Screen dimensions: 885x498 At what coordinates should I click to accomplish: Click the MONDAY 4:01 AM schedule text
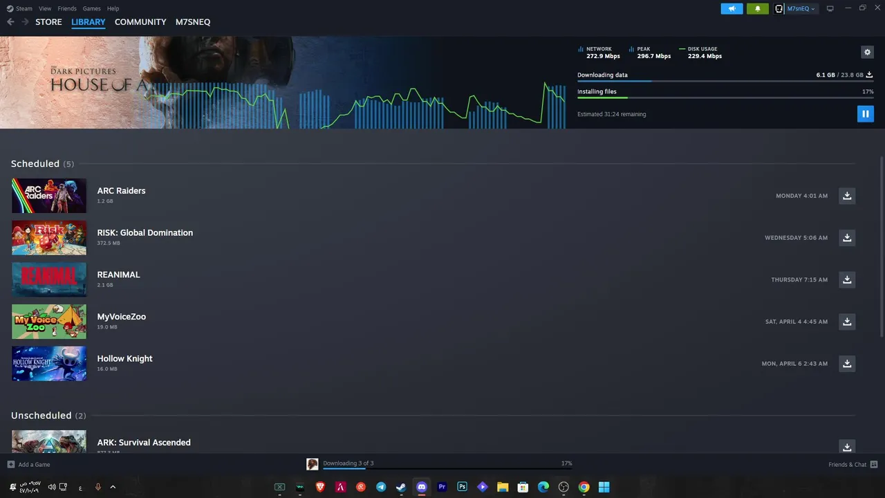click(801, 196)
